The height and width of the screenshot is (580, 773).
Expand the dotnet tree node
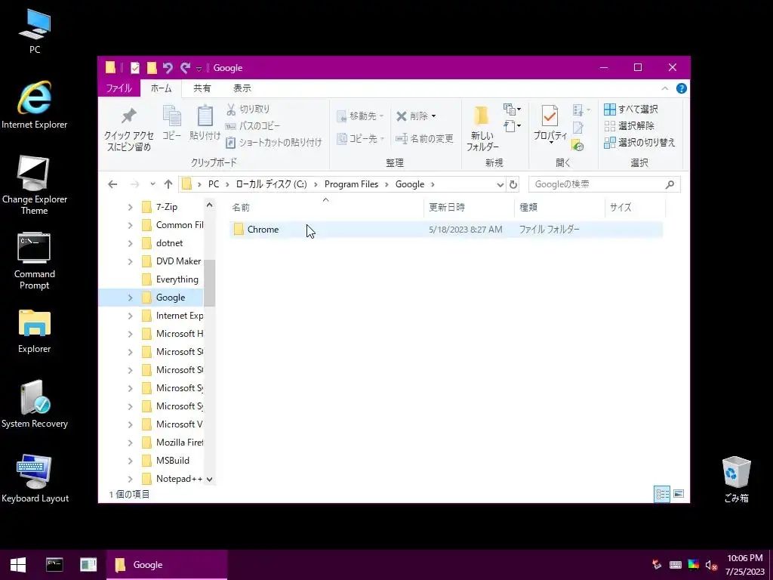pyautogui.click(x=130, y=244)
